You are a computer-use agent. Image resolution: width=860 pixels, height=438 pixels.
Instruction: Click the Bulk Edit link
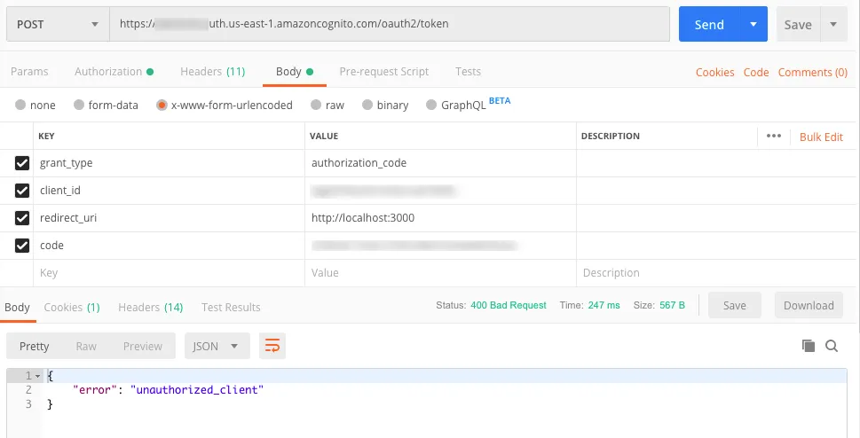click(x=821, y=137)
